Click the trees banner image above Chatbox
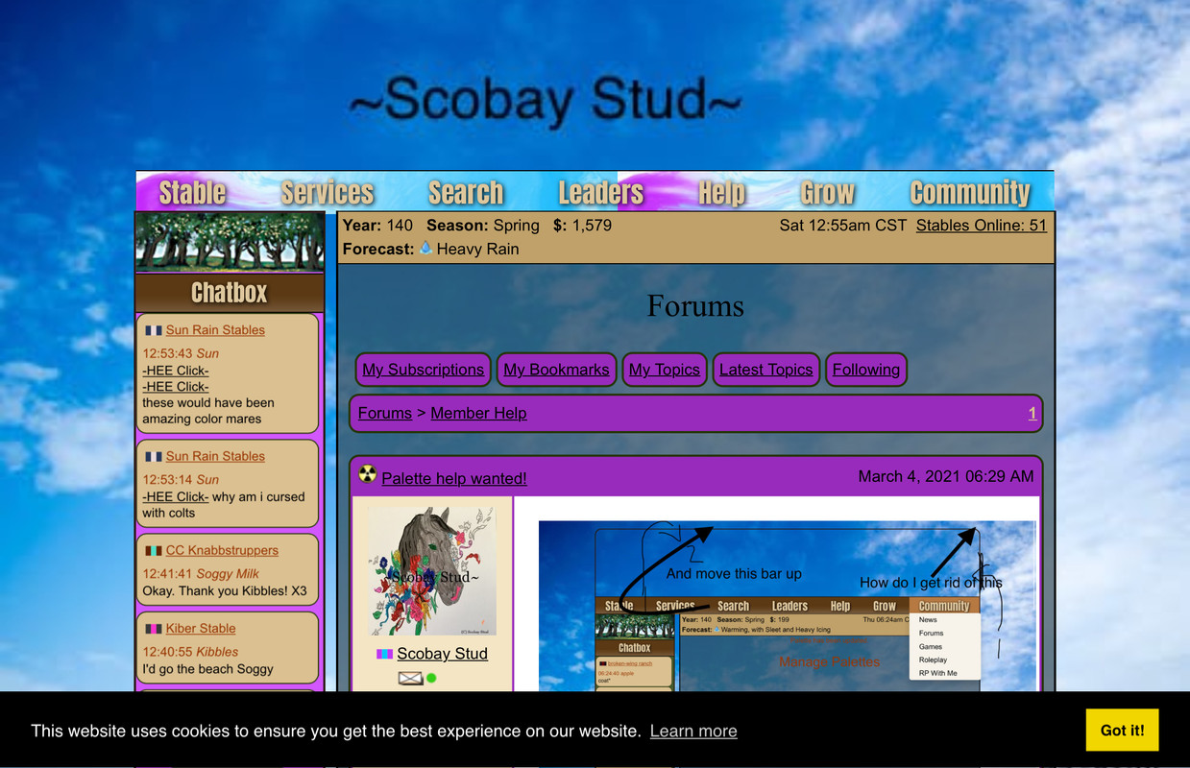Screen dimensions: 1190x768 point(230,242)
